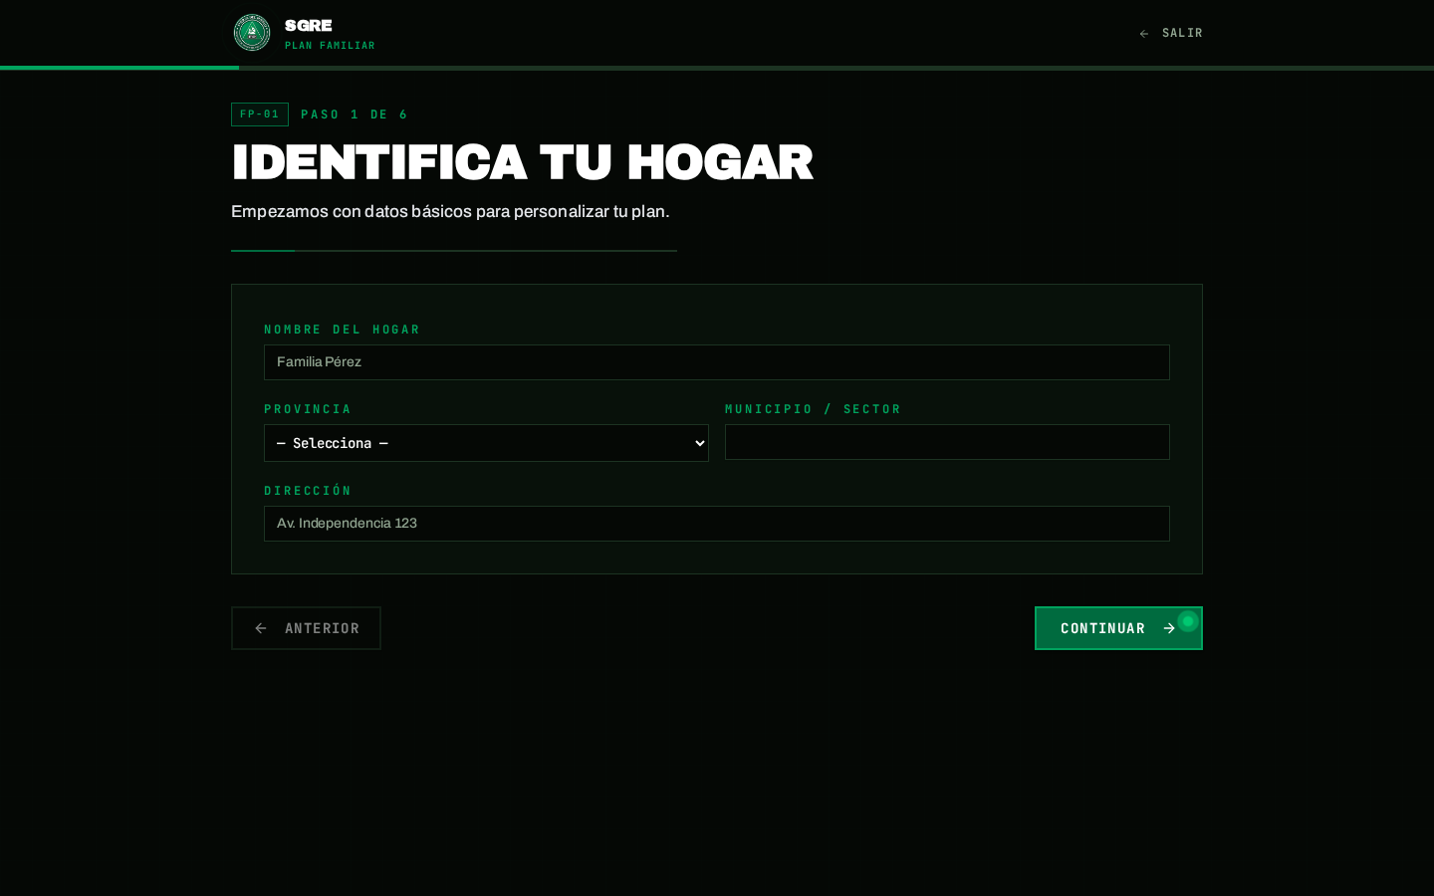Viewport: 1434px width, 896px height.
Task: Click the IDENTIFICA TU HOGAR heading
Action: click(x=522, y=162)
